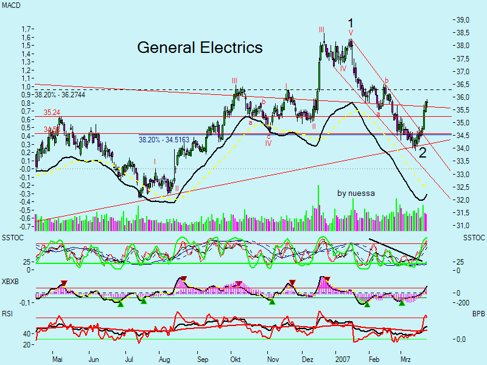
Task: Click the -0,7 MACD scale value
Action: (x=25, y=226)
